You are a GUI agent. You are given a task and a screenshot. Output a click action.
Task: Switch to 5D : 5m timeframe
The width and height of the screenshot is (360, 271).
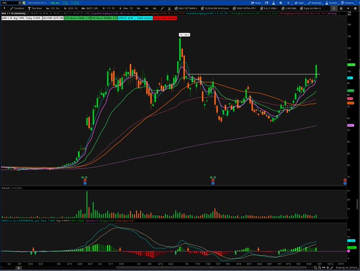click(52, 8)
